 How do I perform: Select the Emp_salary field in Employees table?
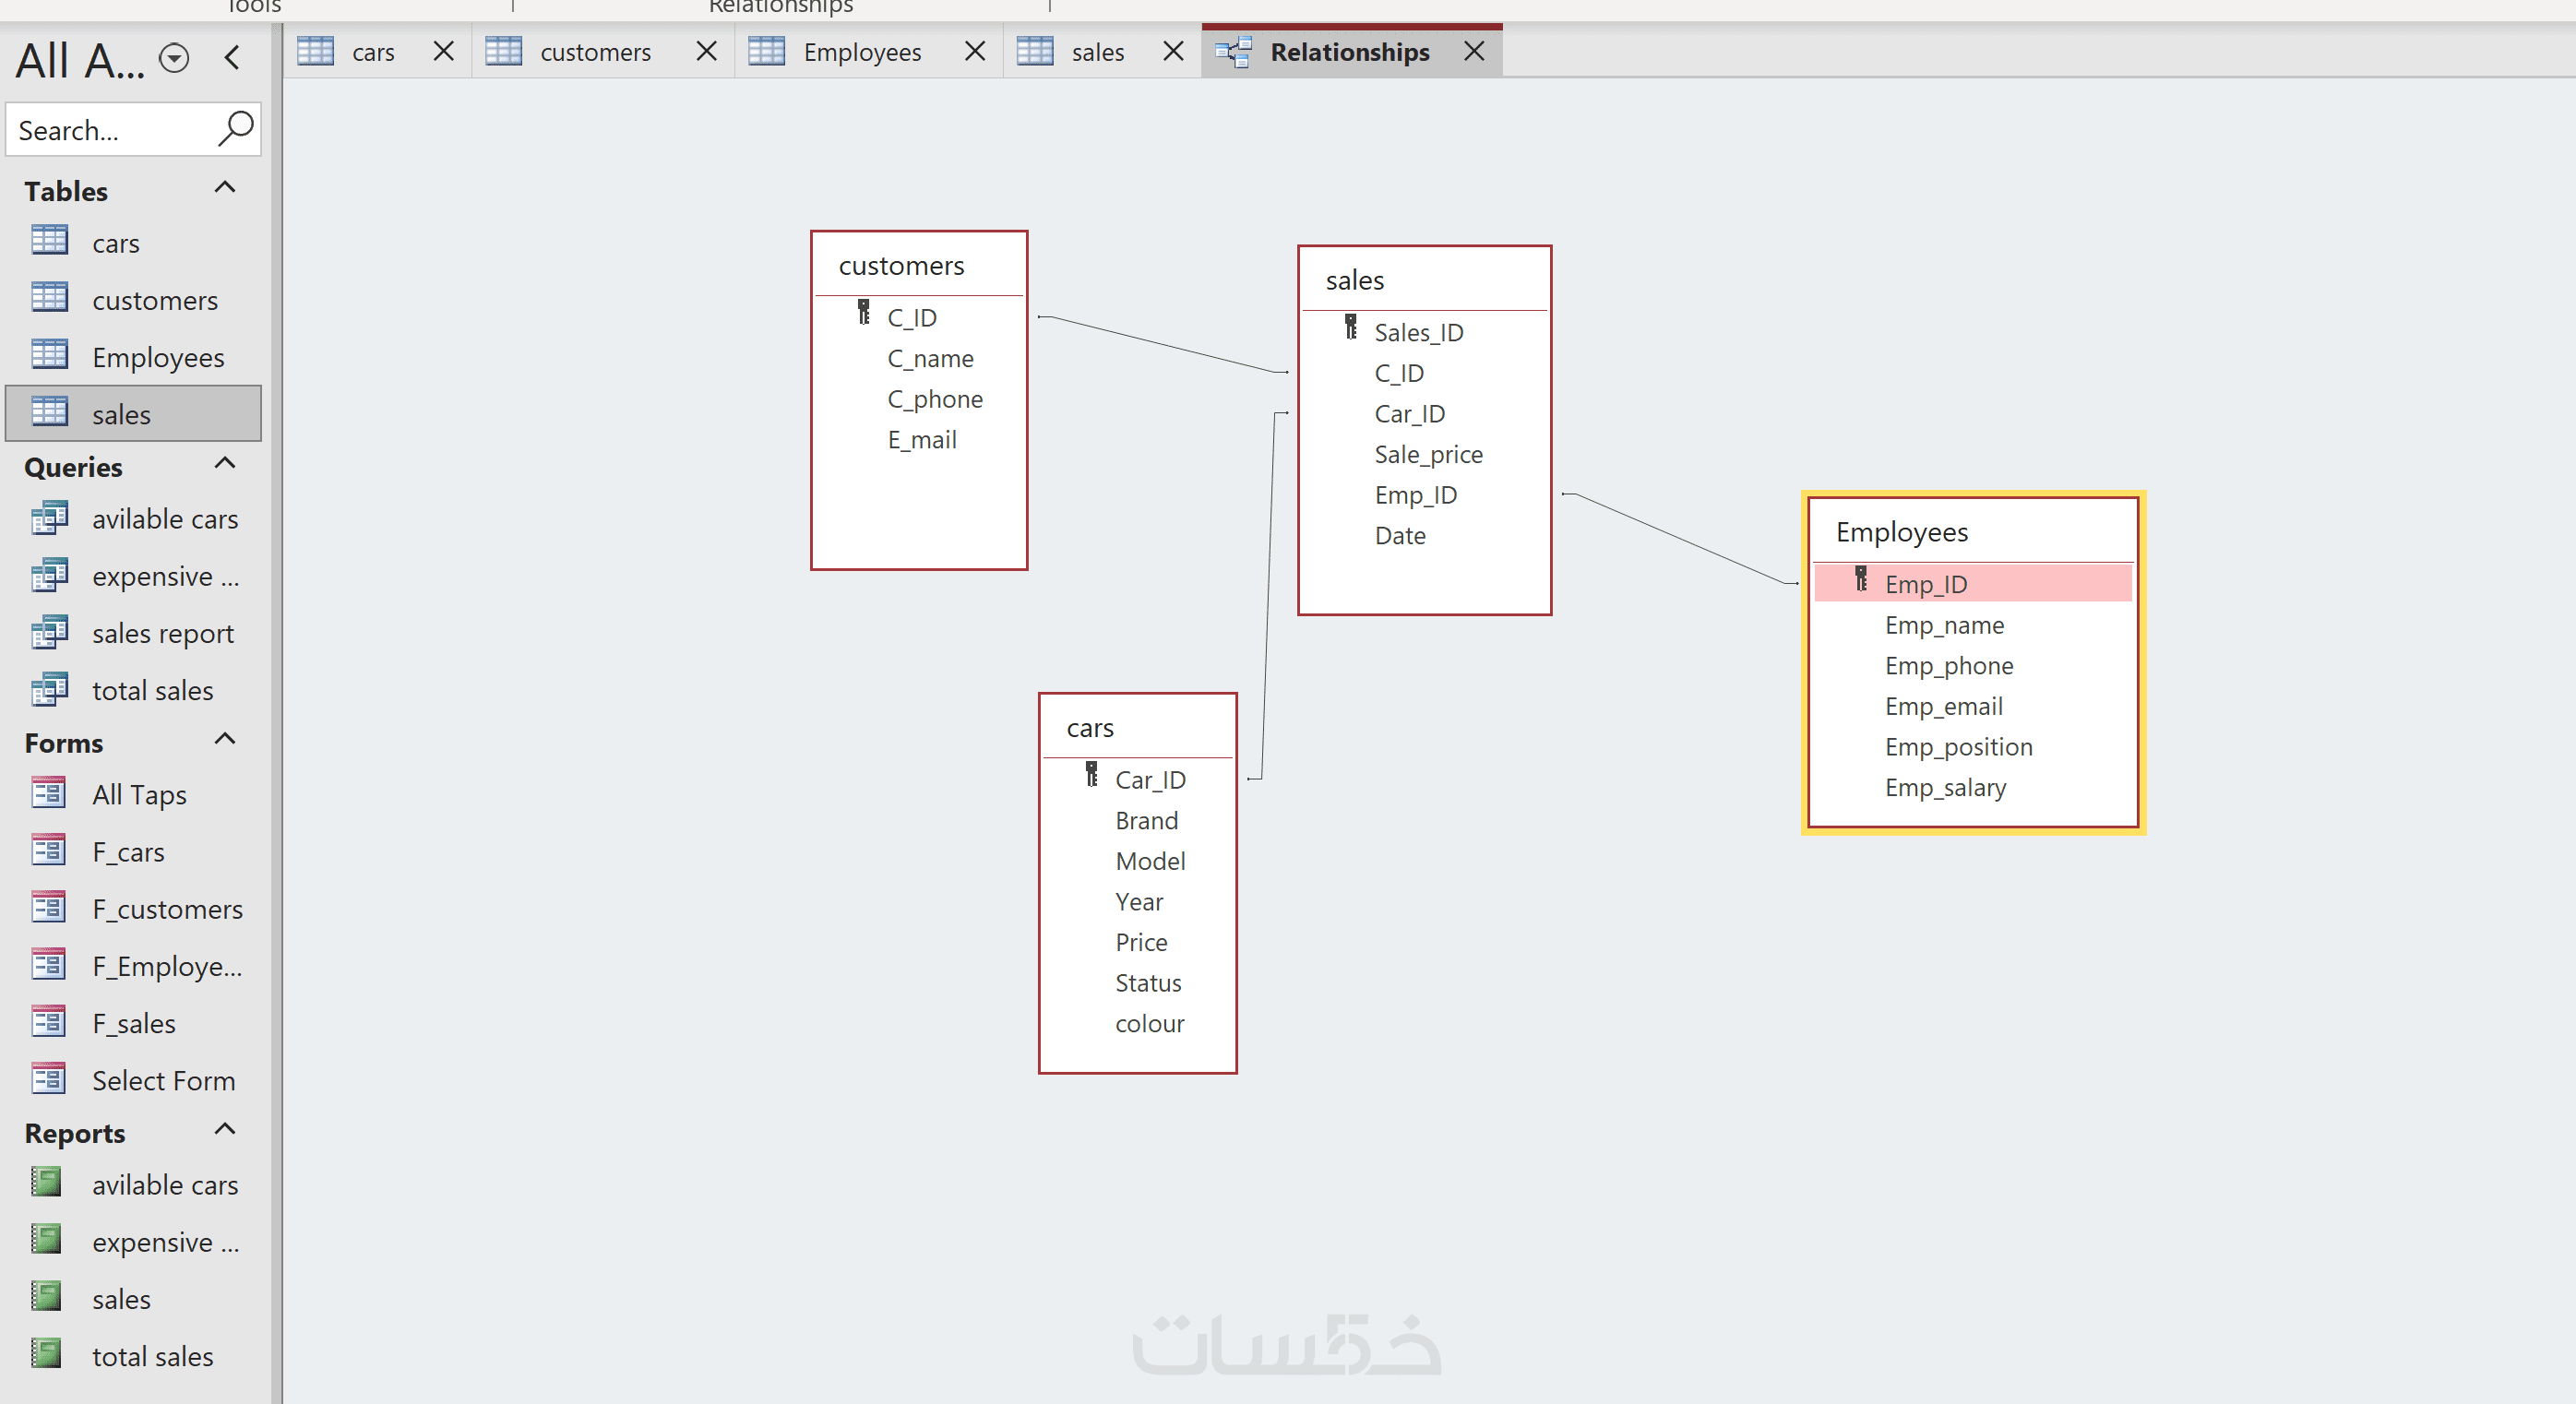[1945, 788]
